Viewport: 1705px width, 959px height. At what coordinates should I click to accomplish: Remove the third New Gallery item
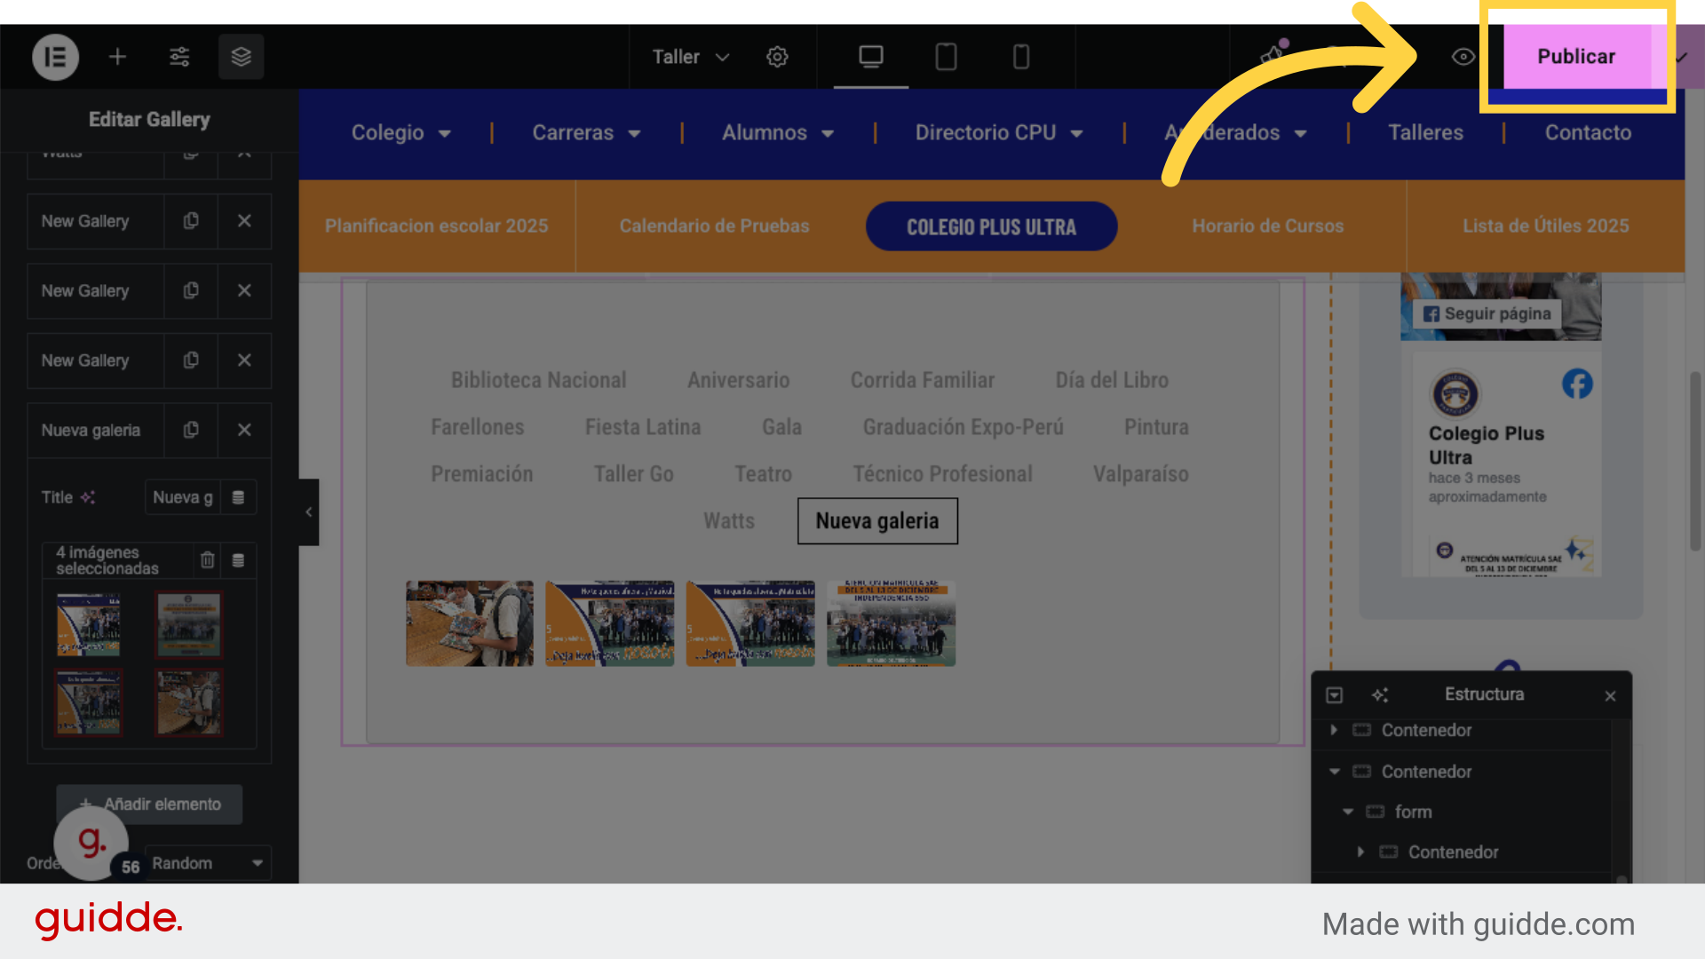pyautogui.click(x=244, y=361)
